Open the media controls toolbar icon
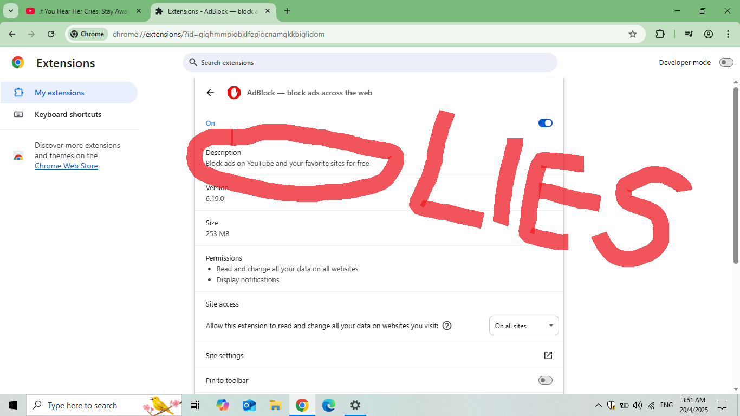This screenshot has height=416, width=740. pos(689,34)
